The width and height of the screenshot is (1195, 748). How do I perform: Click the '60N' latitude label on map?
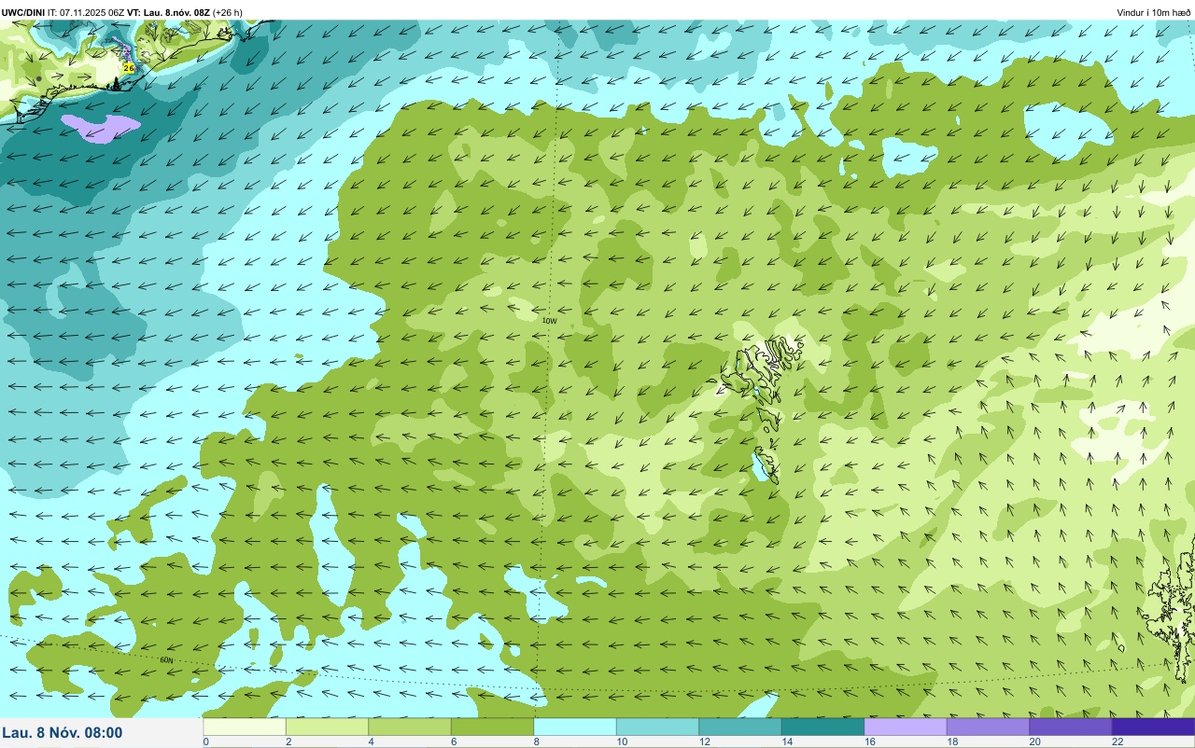tap(166, 660)
